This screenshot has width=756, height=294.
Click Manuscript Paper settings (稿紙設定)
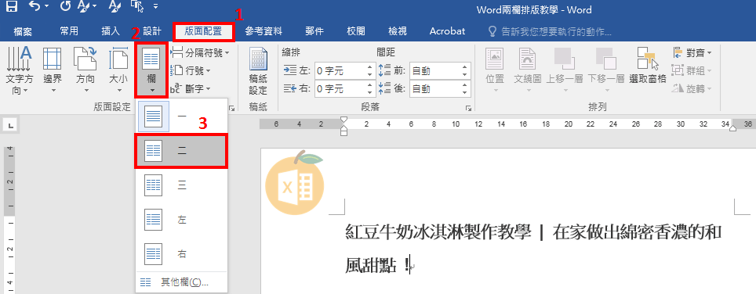pos(258,70)
